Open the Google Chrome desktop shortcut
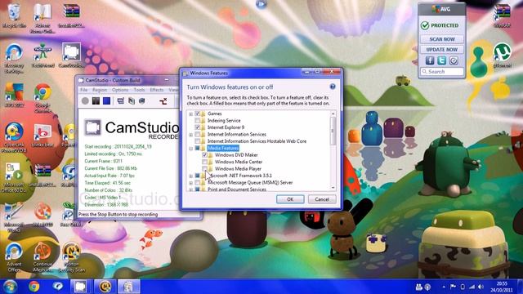The width and height of the screenshot is (523, 294). [42, 98]
